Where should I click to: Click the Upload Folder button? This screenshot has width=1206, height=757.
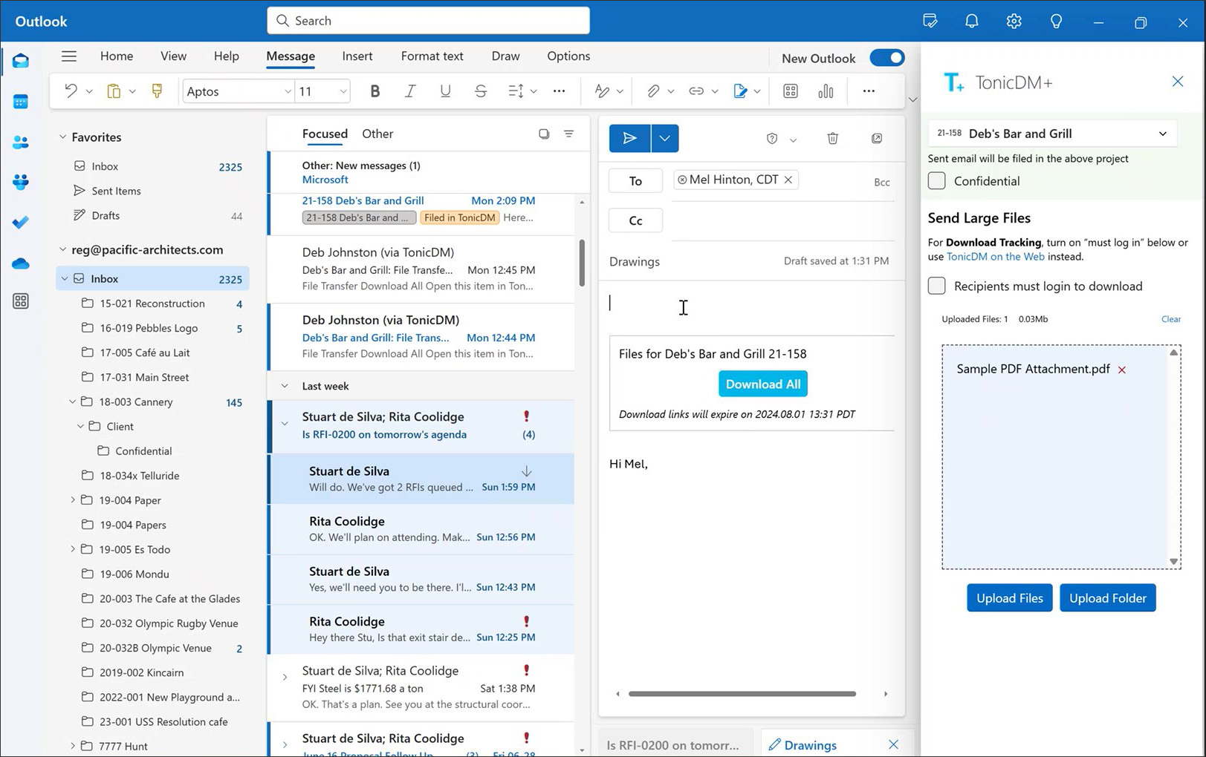1107,597
